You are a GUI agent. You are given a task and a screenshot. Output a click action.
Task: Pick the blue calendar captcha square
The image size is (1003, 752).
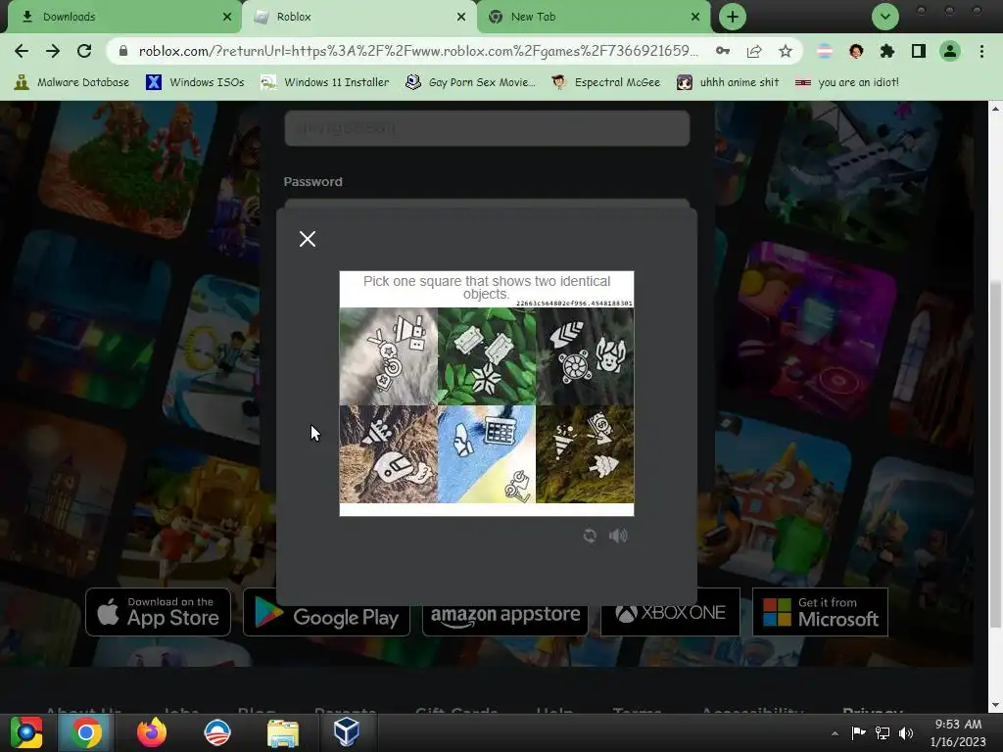[487, 454]
